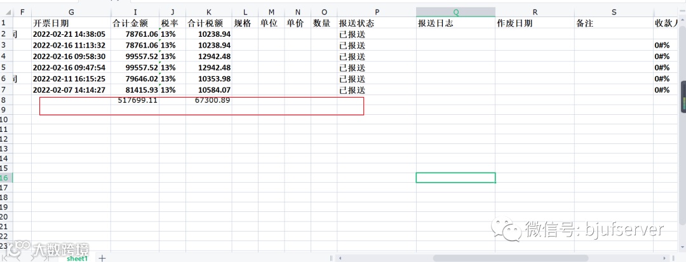Select column I header

pyautogui.click(x=135, y=12)
